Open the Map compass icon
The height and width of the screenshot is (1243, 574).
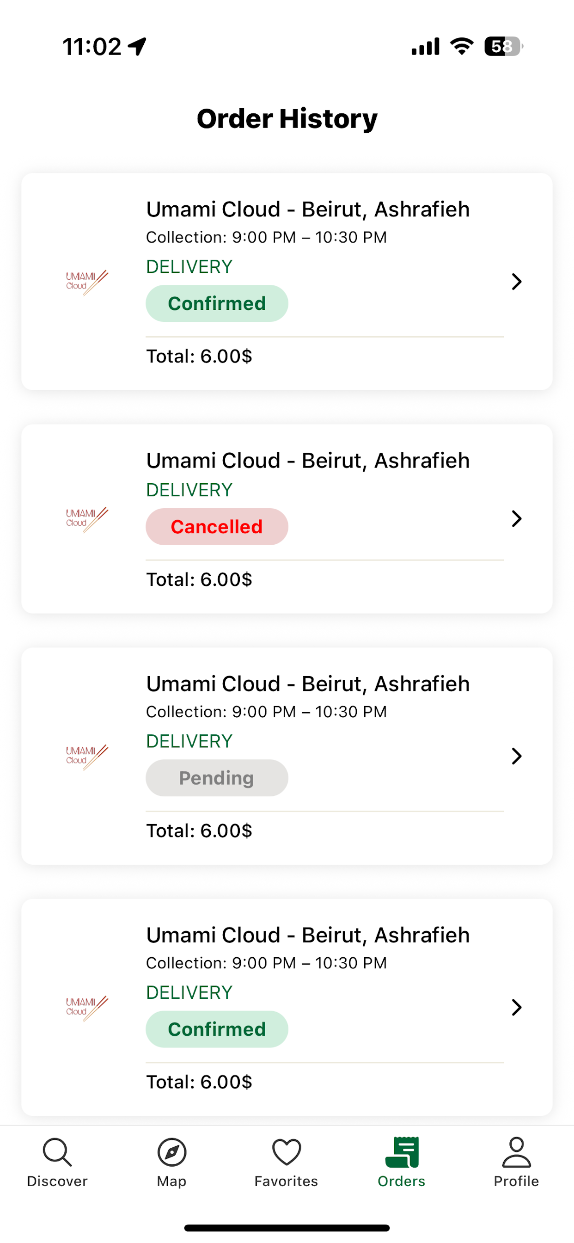tap(172, 1152)
